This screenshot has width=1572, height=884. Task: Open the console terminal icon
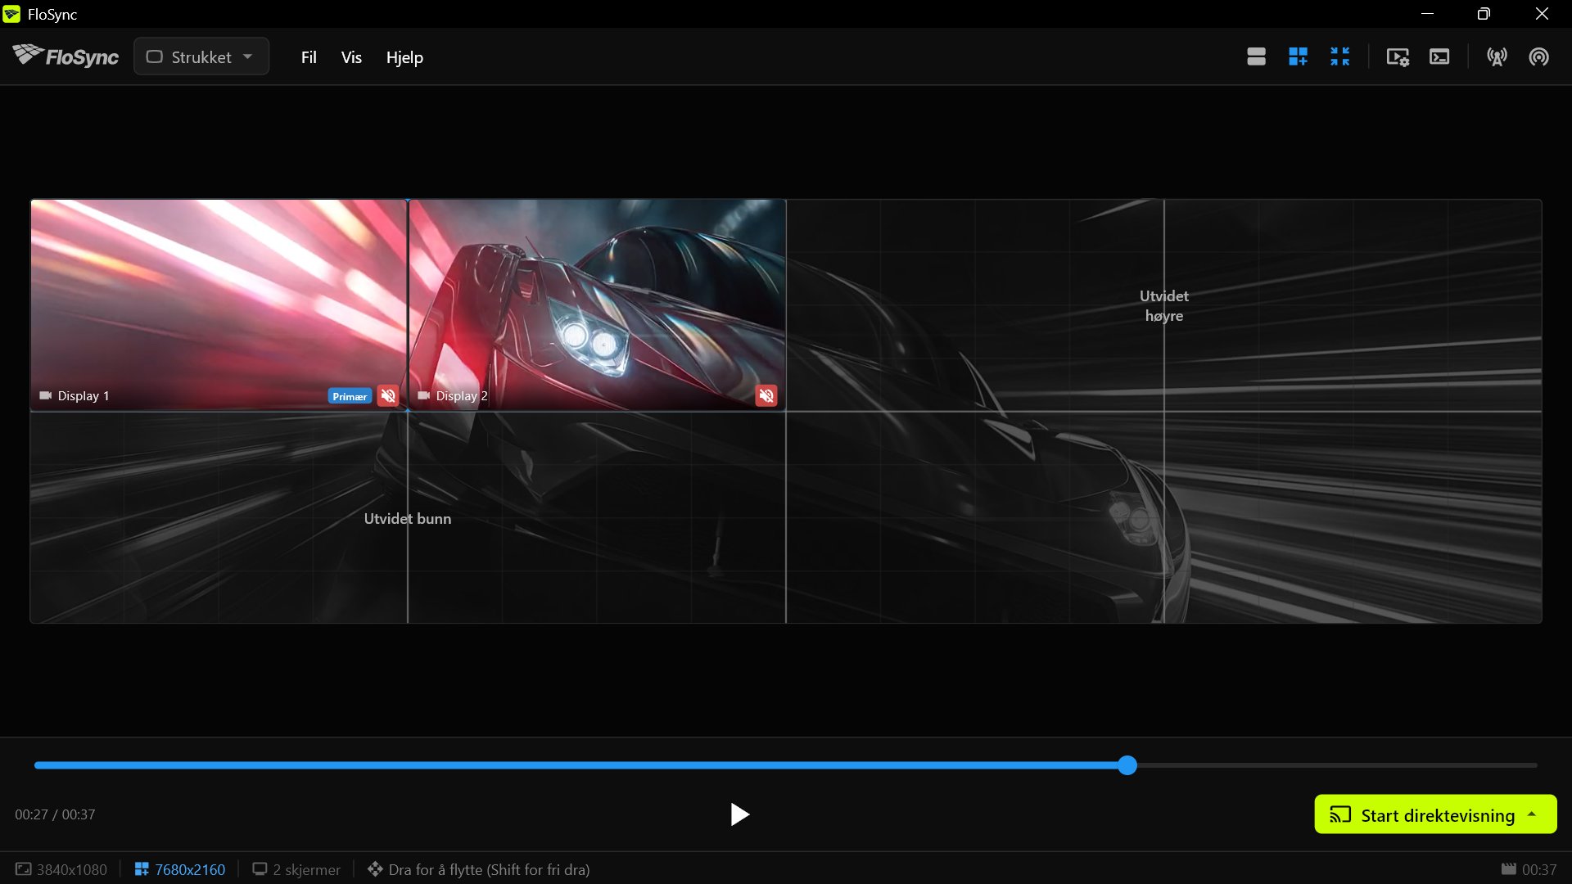(1439, 56)
